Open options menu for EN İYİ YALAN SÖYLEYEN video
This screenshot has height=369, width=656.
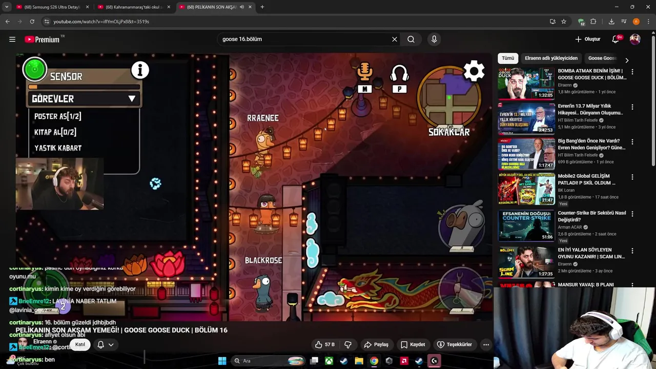click(x=632, y=251)
